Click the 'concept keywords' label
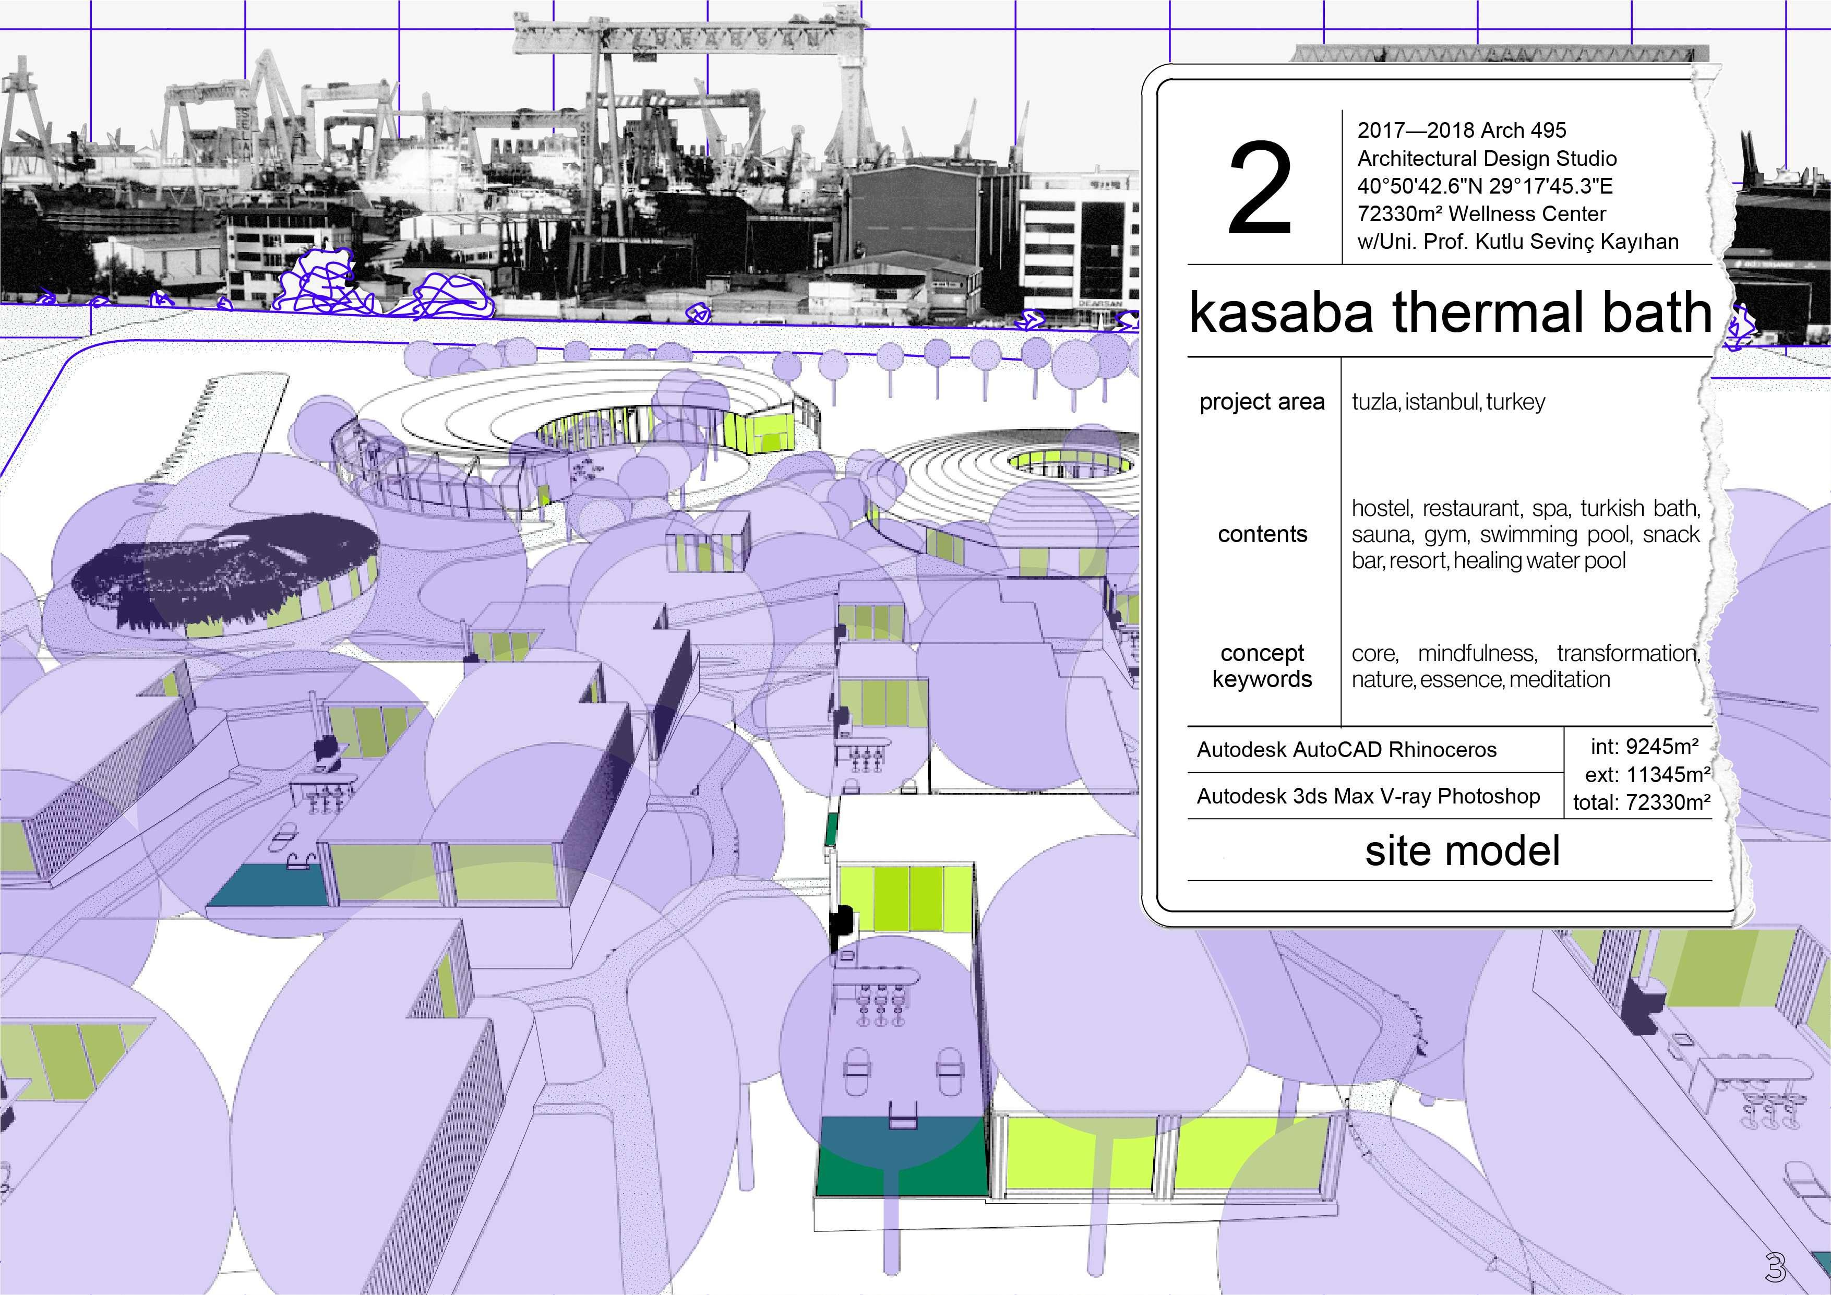The image size is (1831, 1295). (1262, 666)
